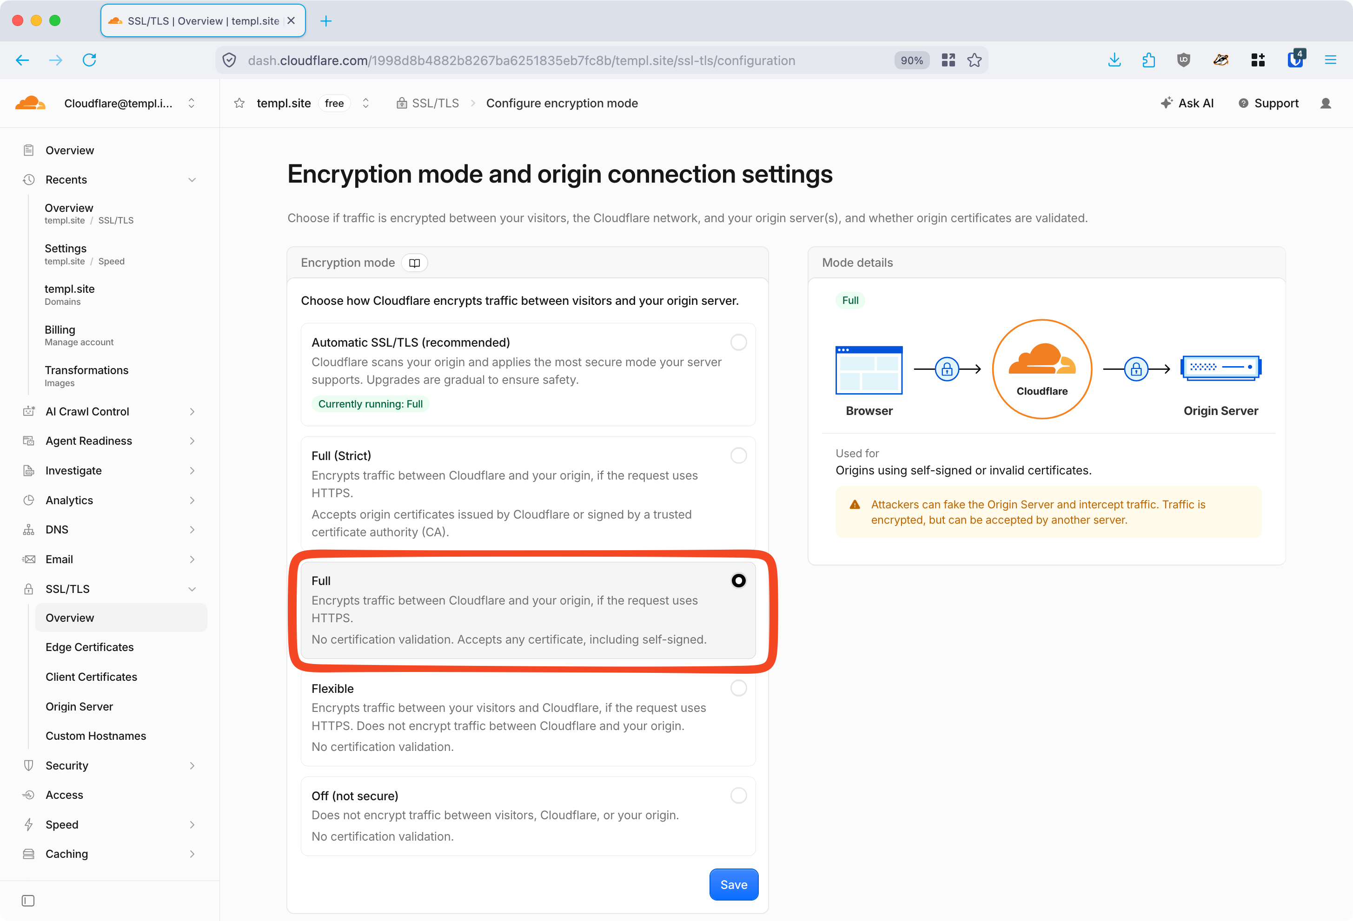Expand the Analytics section
The width and height of the screenshot is (1353, 921).
tap(192, 500)
